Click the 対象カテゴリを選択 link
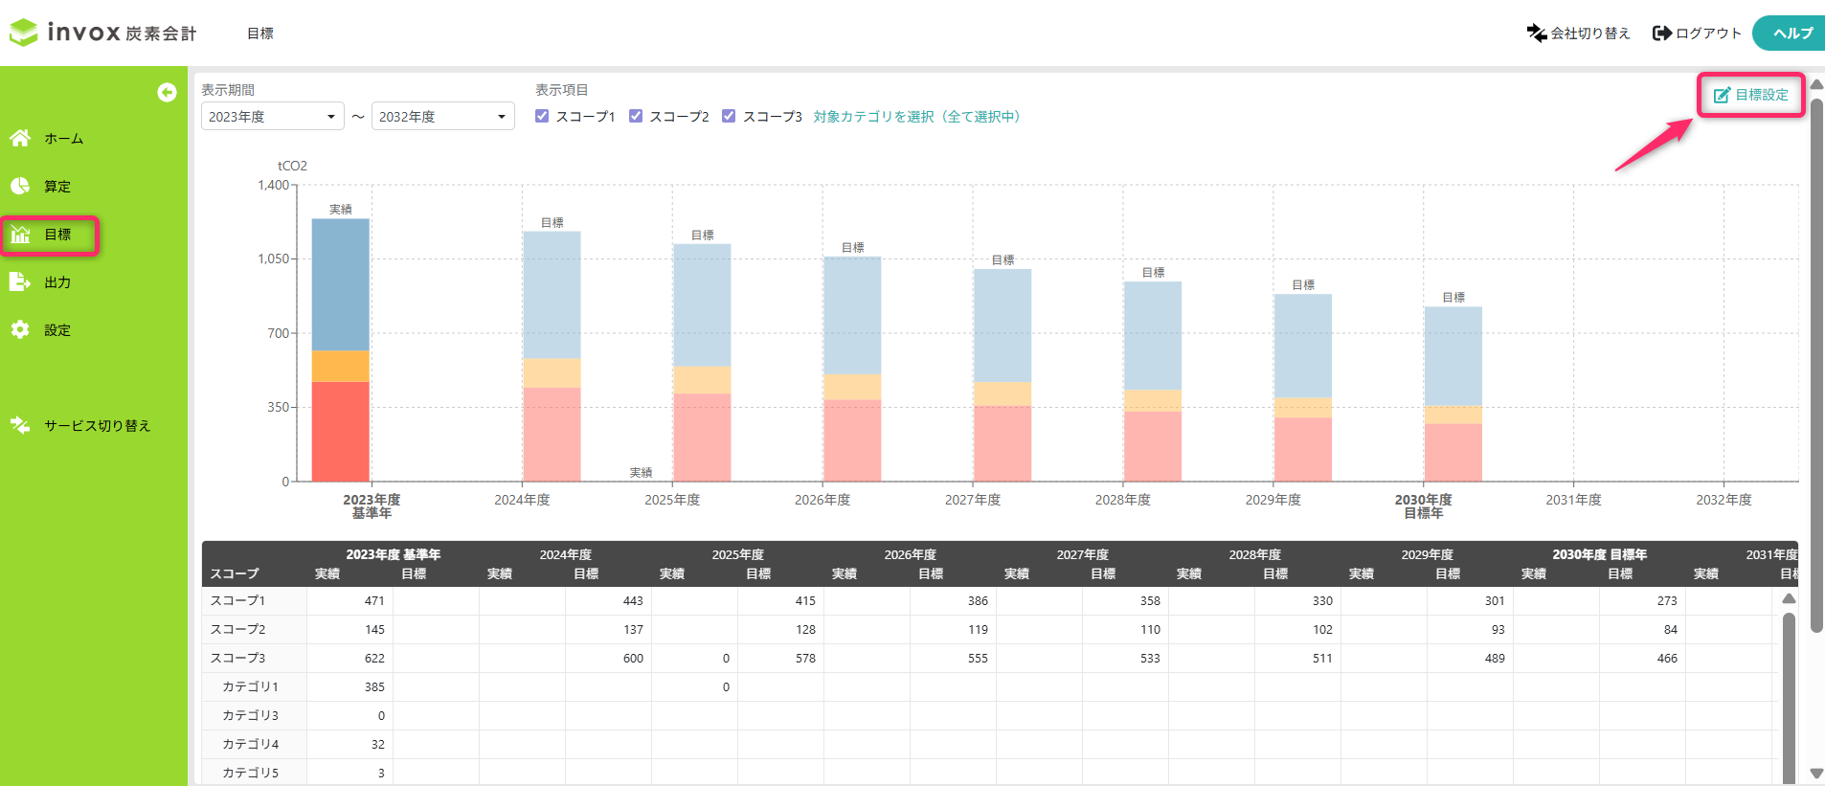 [x=916, y=117]
